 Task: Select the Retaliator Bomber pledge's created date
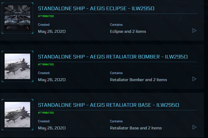click(52, 80)
